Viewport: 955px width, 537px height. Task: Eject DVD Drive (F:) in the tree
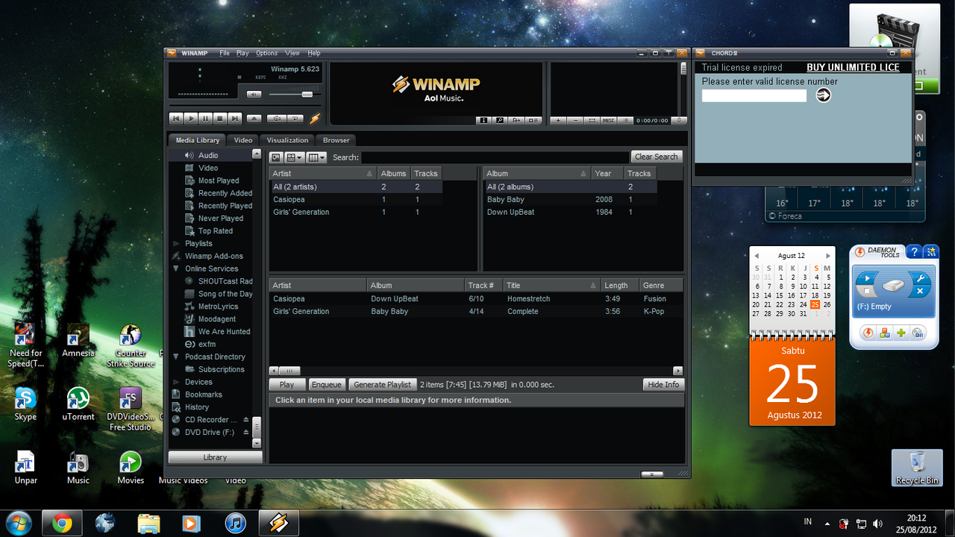point(246,433)
